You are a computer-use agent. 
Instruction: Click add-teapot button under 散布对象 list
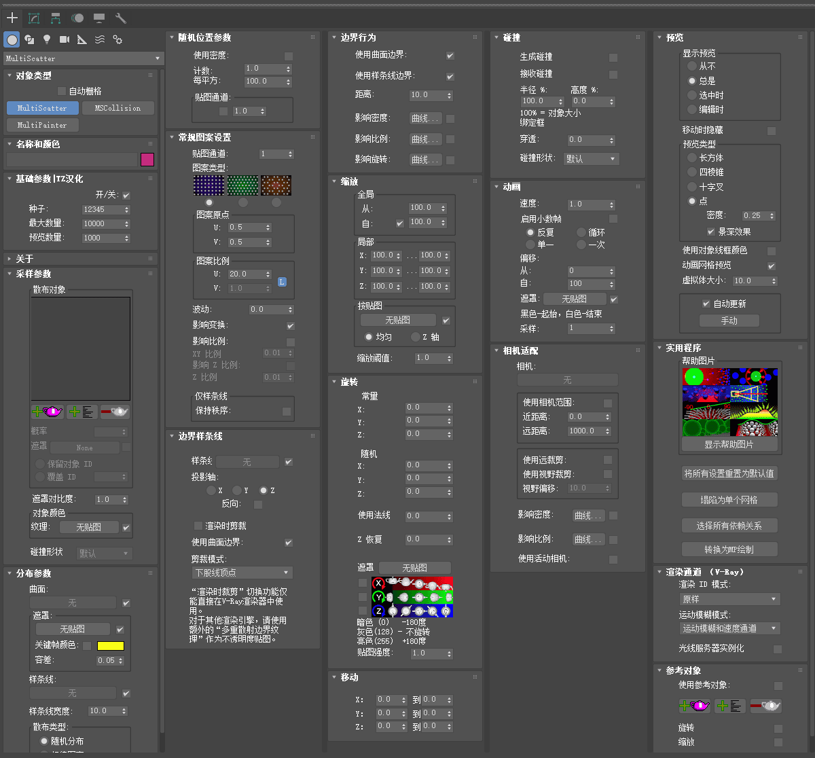(48, 412)
